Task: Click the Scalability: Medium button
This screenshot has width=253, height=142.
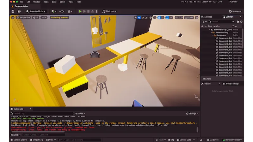Action: coord(59,18)
